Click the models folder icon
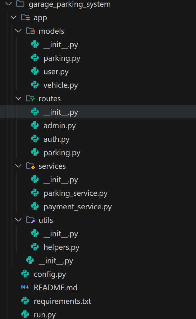Viewport: 196px width, 319px height. pyautogui.click(x=30, y=31)
